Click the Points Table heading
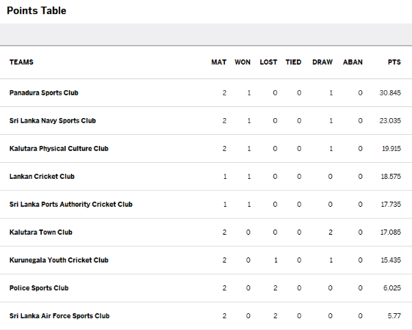 tap(37, 10)
